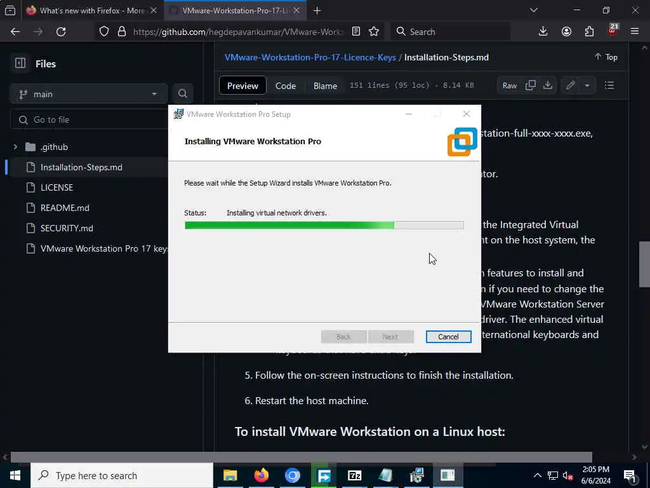Open Firefox downloads panel
This screenshot has height=488, width=650.
543,32
